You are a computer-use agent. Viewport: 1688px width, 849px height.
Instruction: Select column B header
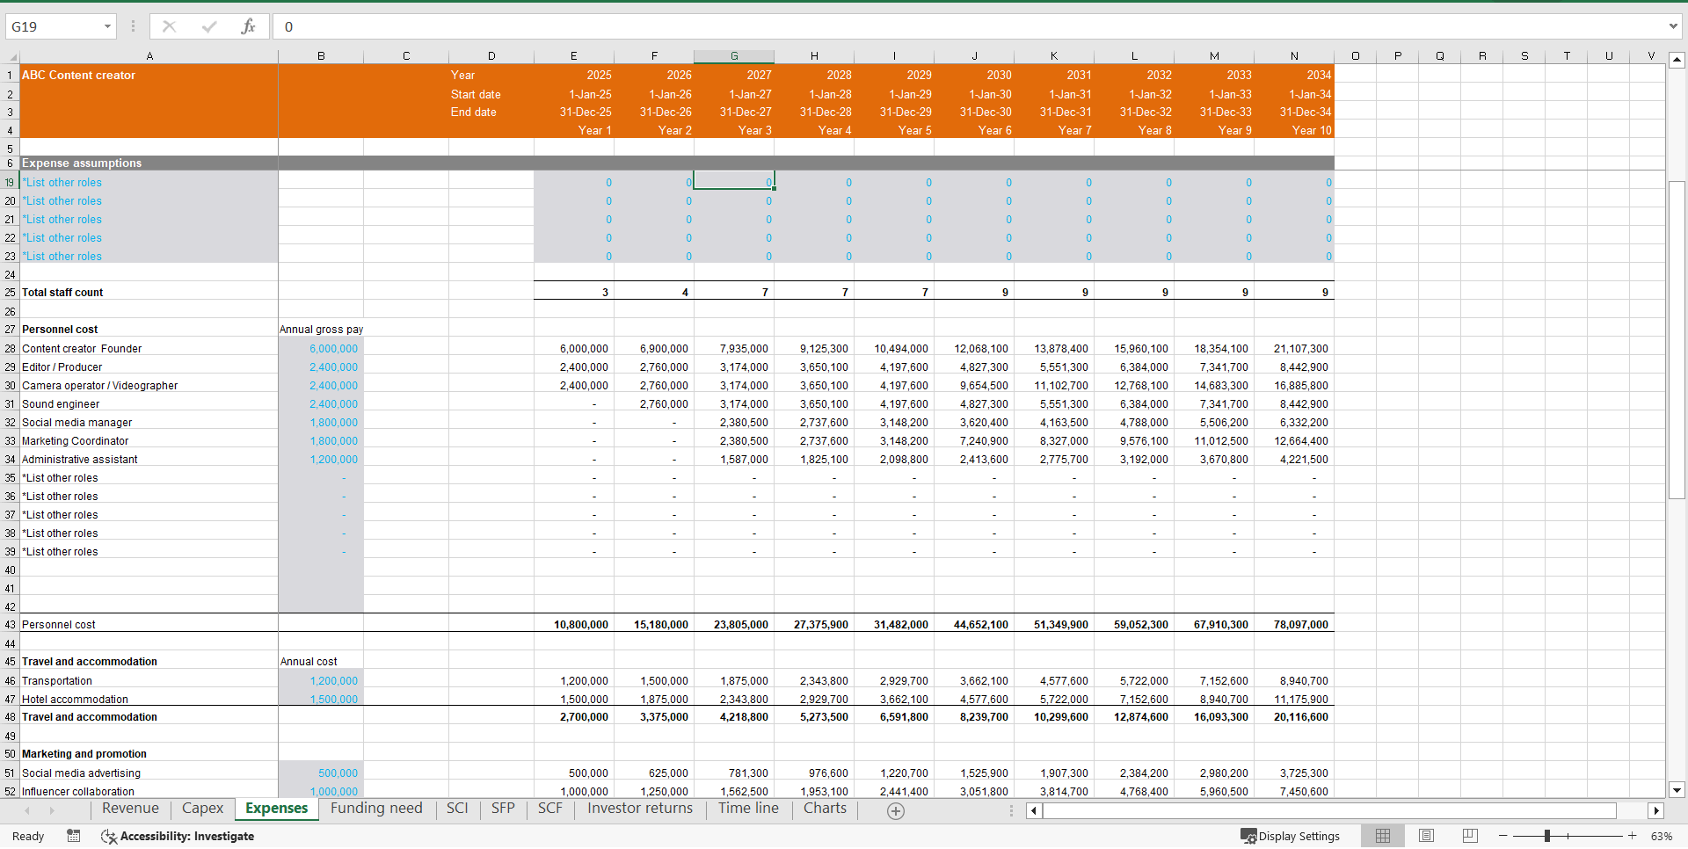(x=321, y=56)
